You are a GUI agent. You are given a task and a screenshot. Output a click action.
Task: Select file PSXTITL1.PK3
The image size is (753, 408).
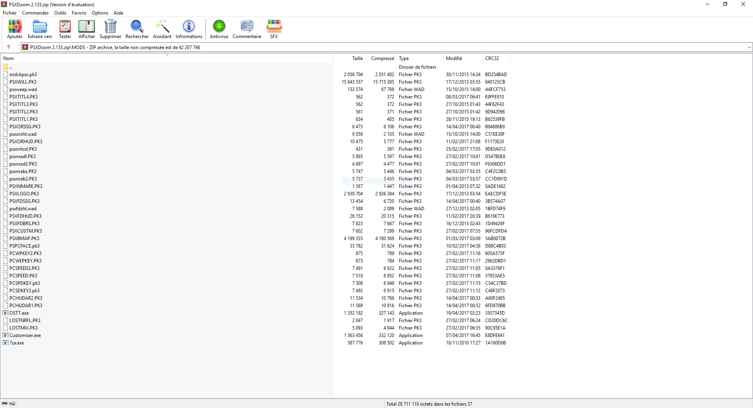[x=24, y=119]
